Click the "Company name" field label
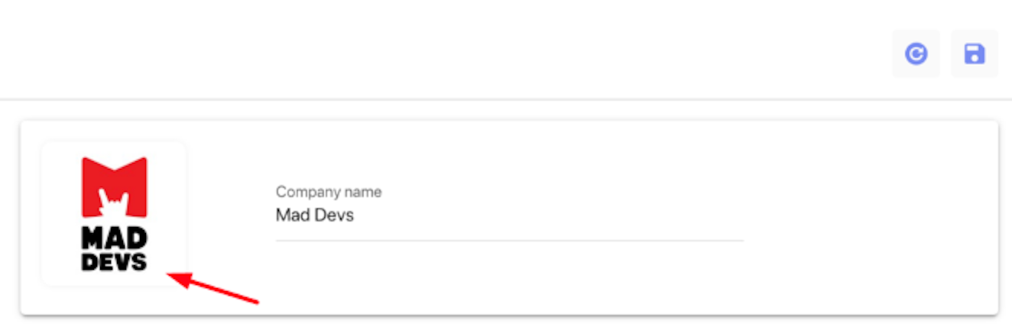Screen dimensions: 1012x327 click(329, 192)
